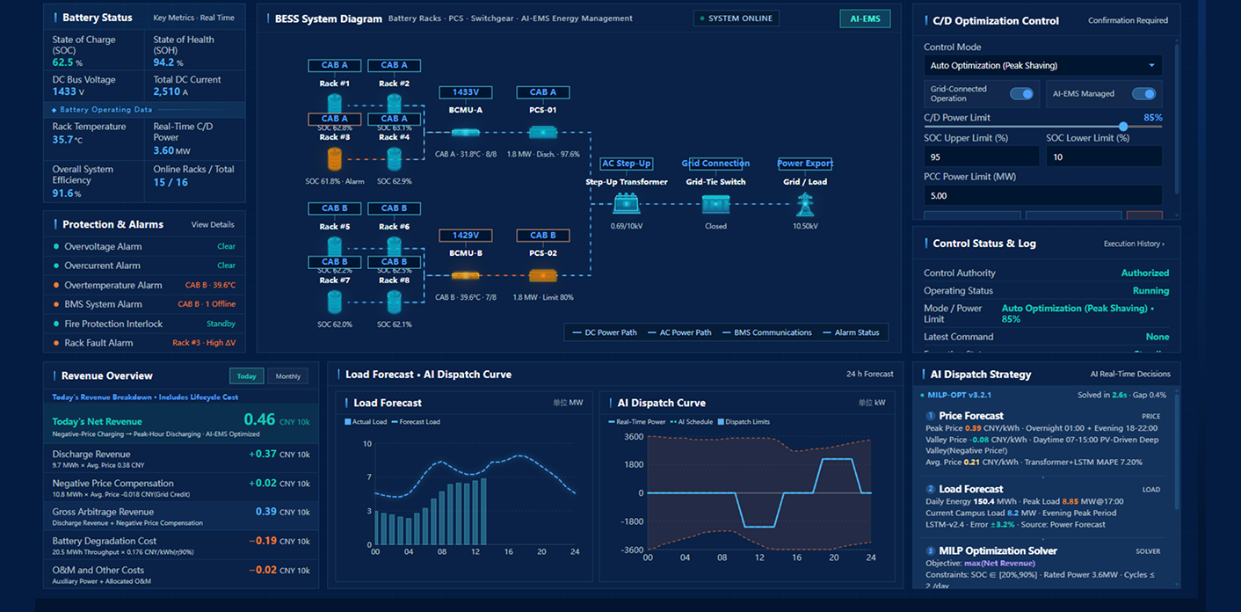
Task: Click the BMS Communications legend entry
Action: (x=767, y=332)
